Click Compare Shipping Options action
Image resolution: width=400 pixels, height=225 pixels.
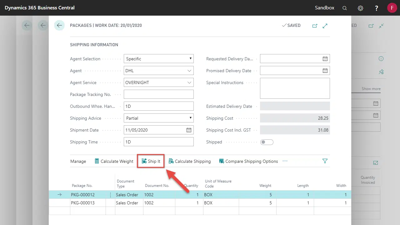[248, 161]
